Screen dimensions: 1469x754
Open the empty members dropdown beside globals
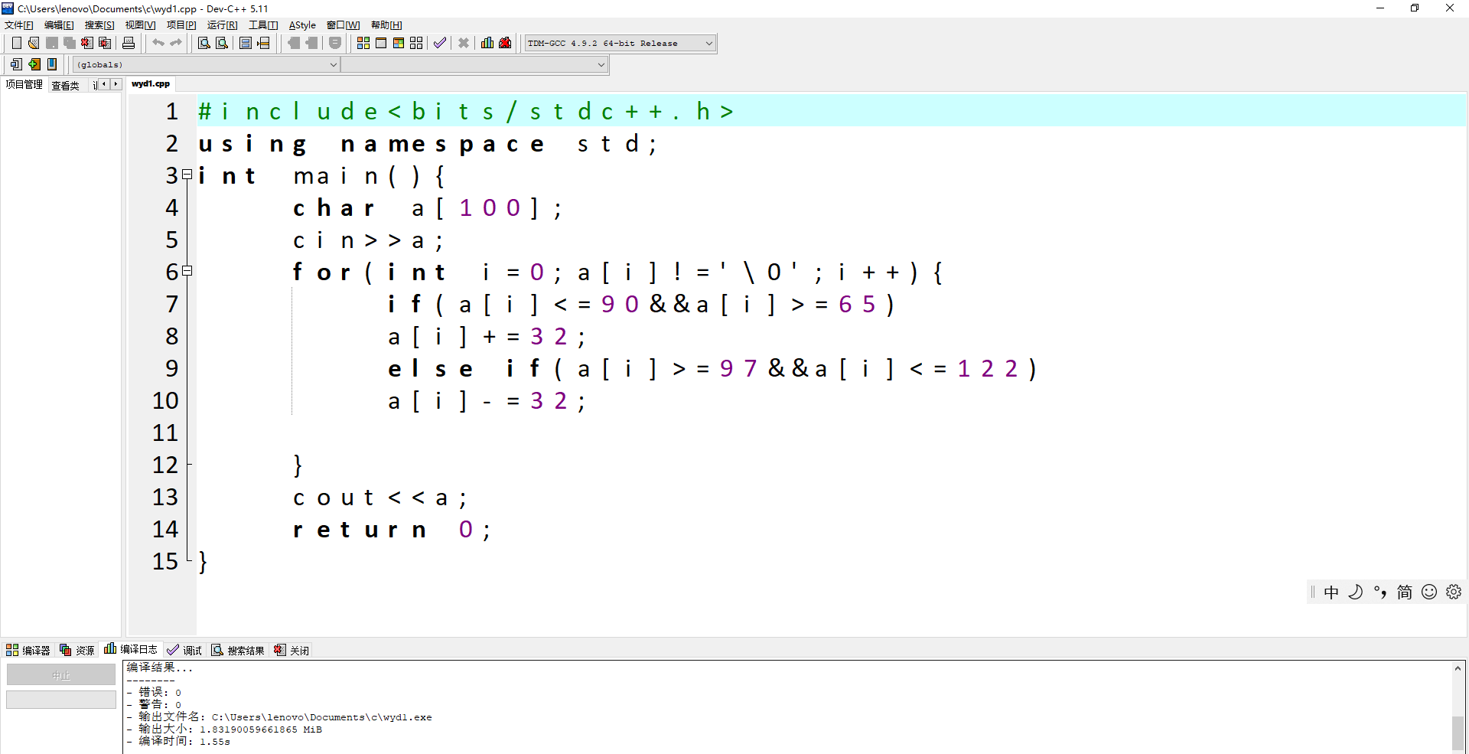tap(474, 65)
